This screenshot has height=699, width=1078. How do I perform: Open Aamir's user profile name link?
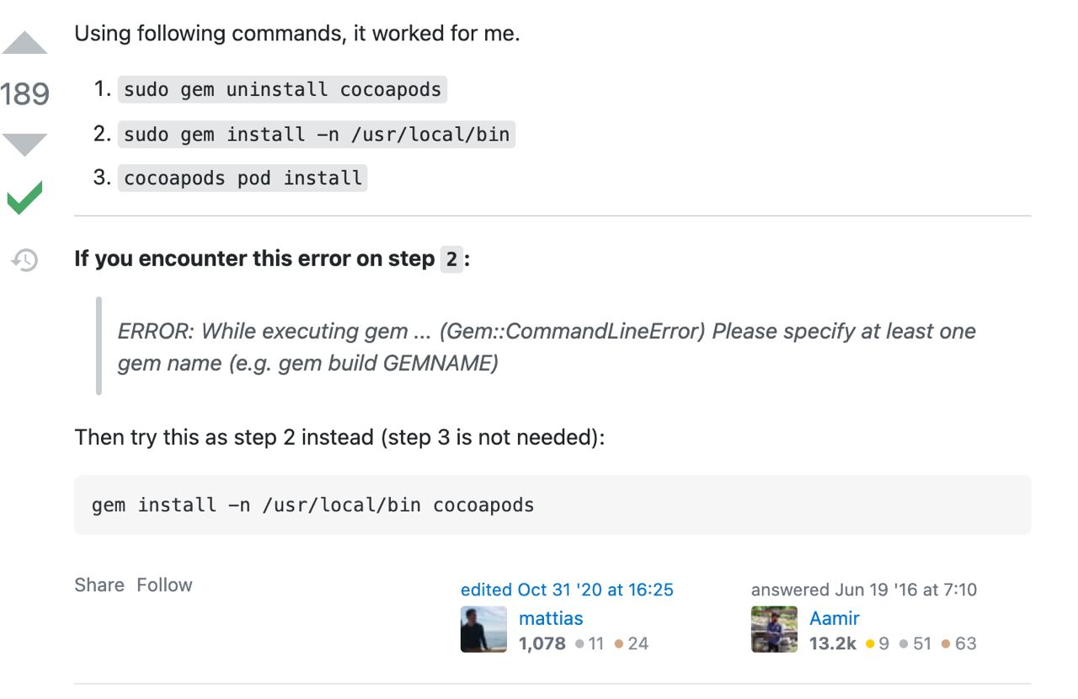click(x=835, y=618)
